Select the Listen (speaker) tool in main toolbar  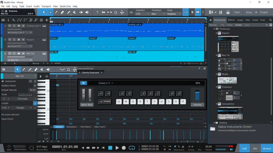tap(87, 12)
